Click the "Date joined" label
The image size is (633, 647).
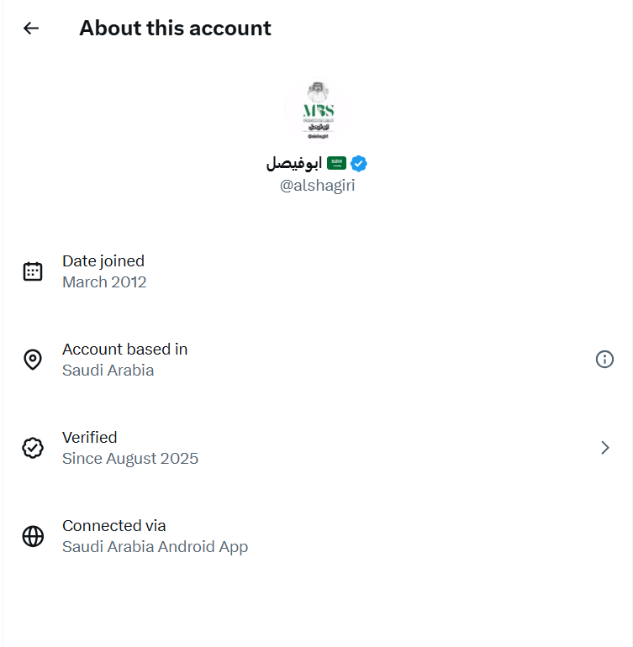pyautogui.click(x=103, y=261)
